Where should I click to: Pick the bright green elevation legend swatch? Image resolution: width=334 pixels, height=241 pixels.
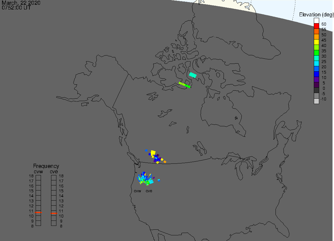[x=316, y=53]
